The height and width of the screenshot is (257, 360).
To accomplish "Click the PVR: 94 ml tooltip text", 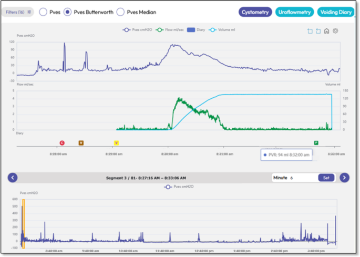I will (x=289, y=155).
